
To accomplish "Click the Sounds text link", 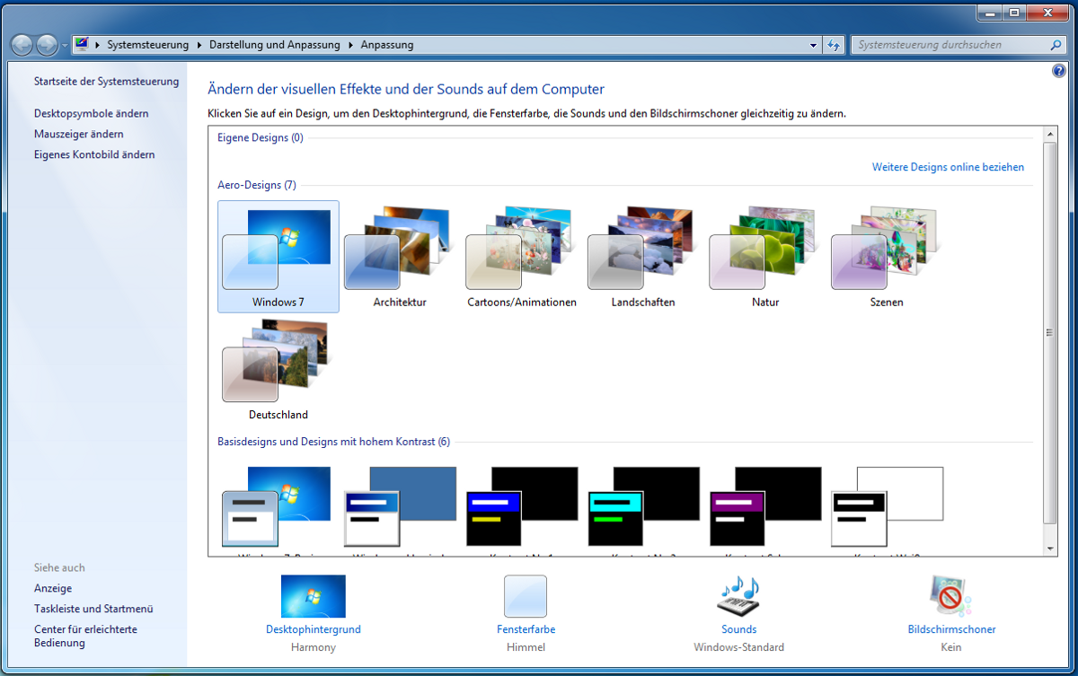I will pyautogui.click(x=738, y=629).
